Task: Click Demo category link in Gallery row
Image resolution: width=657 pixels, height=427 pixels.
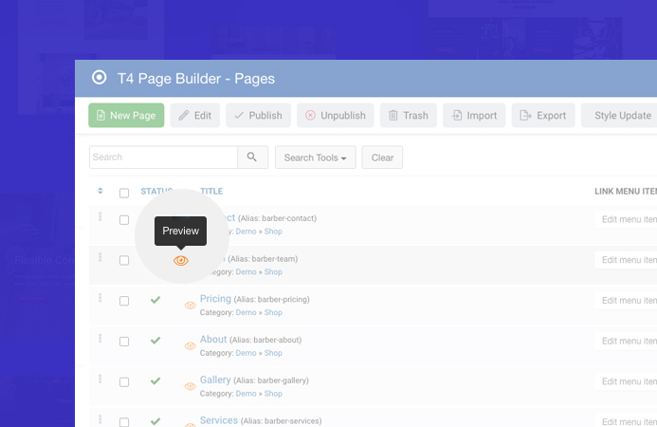Action: point(246,394)
